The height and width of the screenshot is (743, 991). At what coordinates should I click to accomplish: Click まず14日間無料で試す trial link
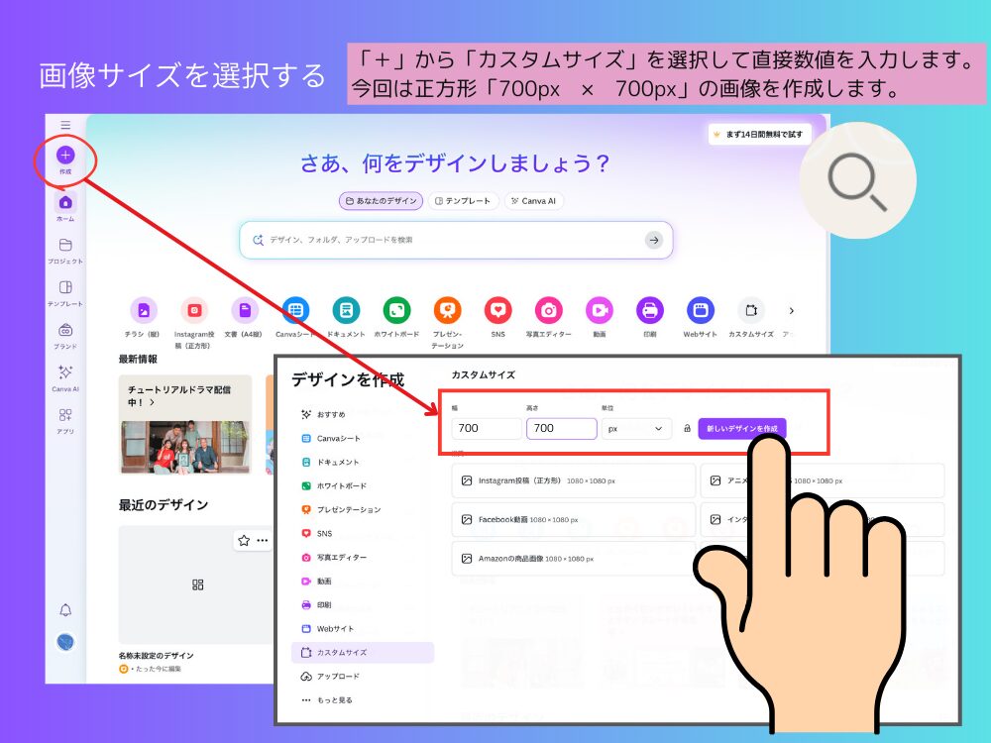760,133
